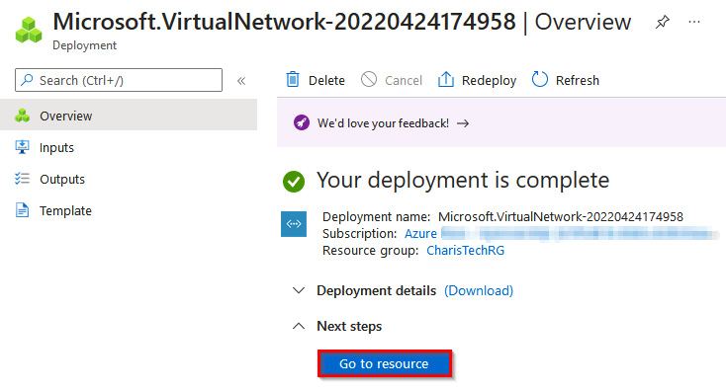
Task: Click the Download link
Action: [x=479, y=290]
